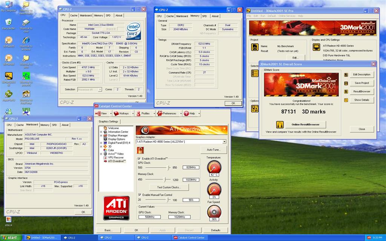Screen dimensions: 386x241
Task: Click the GPU Clock slider handle
Action: [x=168, y=168]
